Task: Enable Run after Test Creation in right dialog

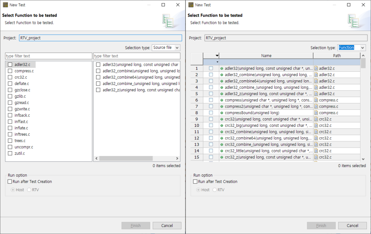Action: point(195,182)
